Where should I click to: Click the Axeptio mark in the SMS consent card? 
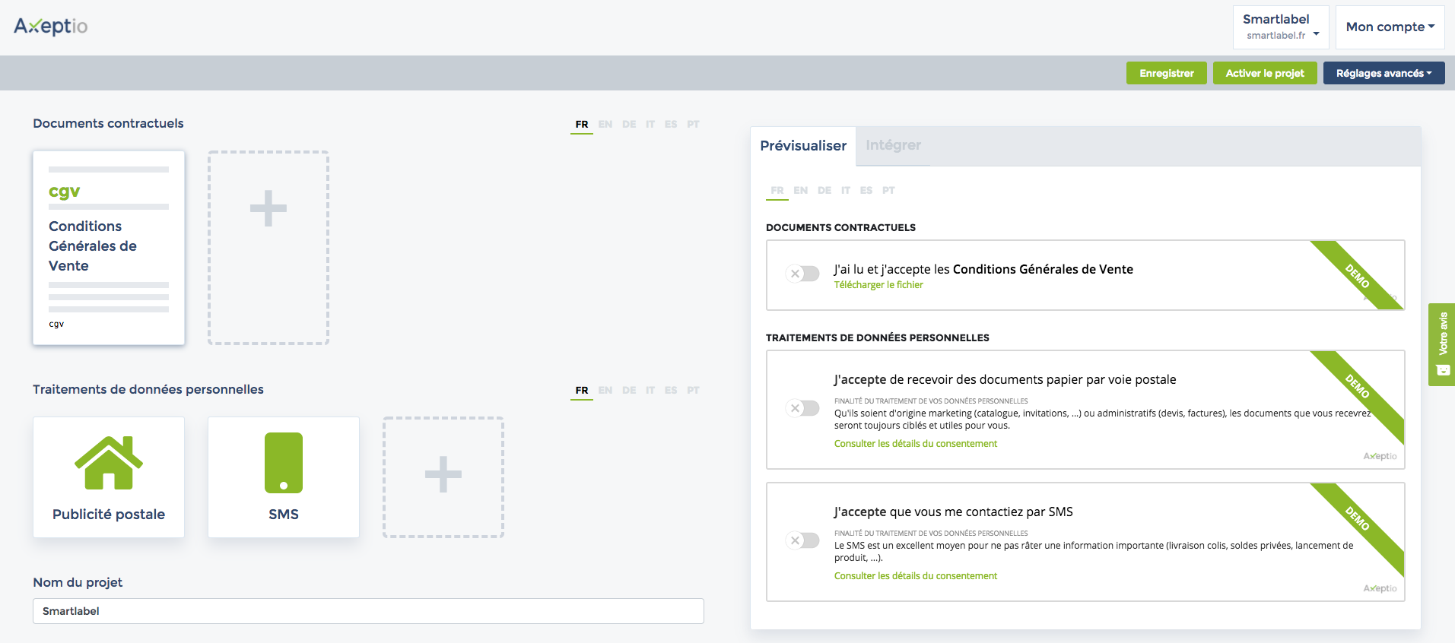(1380, 588)
